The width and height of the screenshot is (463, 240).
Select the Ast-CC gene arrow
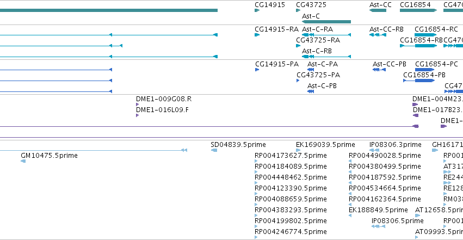click(378, 10)
